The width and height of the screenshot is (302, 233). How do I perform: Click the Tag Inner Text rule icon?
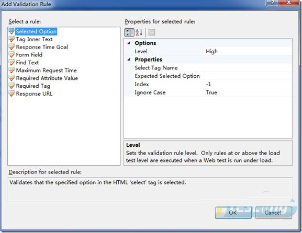coord(12,39)
